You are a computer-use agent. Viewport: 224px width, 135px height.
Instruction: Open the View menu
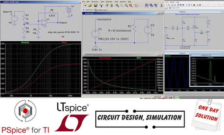[x=102, y=2]
